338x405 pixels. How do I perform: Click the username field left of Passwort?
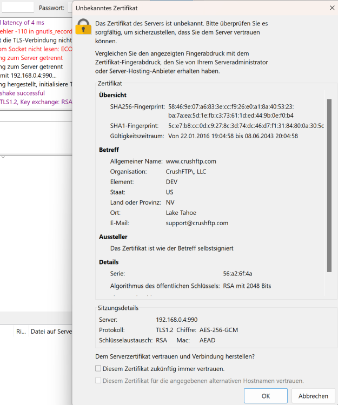(x=18, y=8)
